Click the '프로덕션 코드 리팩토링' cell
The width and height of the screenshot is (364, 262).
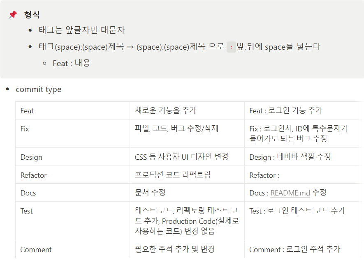point(187,175)
